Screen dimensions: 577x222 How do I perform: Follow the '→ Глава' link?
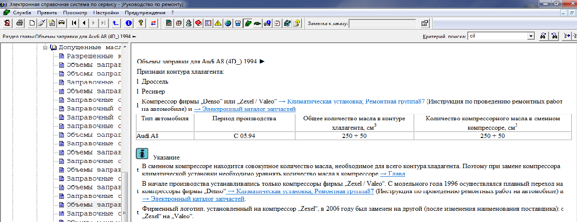point(392,174)
